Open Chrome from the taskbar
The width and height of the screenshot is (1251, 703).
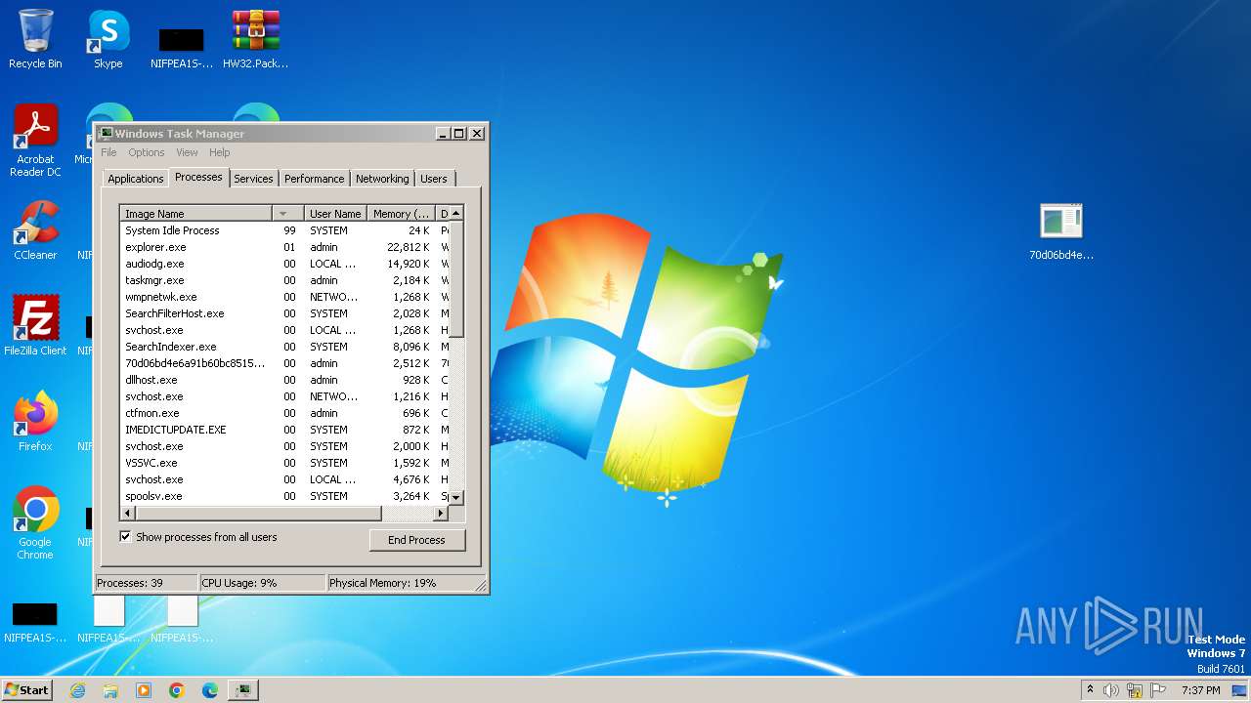point(177,690)
